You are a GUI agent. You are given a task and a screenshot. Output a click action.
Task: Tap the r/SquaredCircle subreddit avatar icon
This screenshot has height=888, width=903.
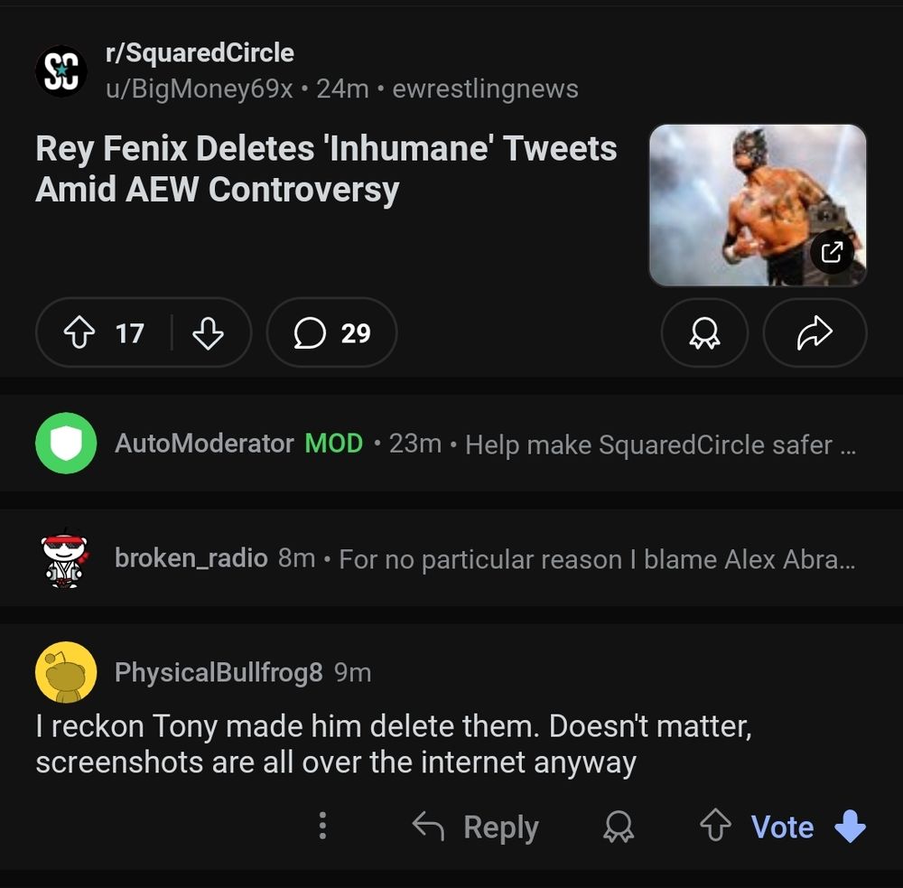pos(61,71)
